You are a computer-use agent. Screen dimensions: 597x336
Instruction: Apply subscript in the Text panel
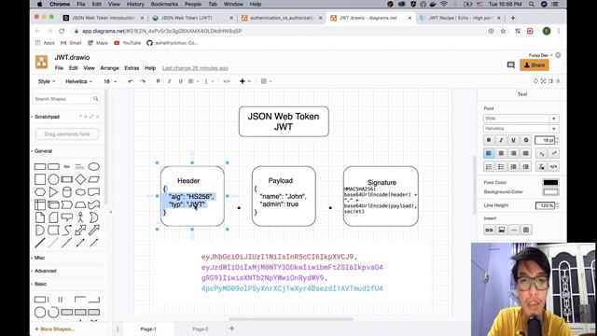541,153
